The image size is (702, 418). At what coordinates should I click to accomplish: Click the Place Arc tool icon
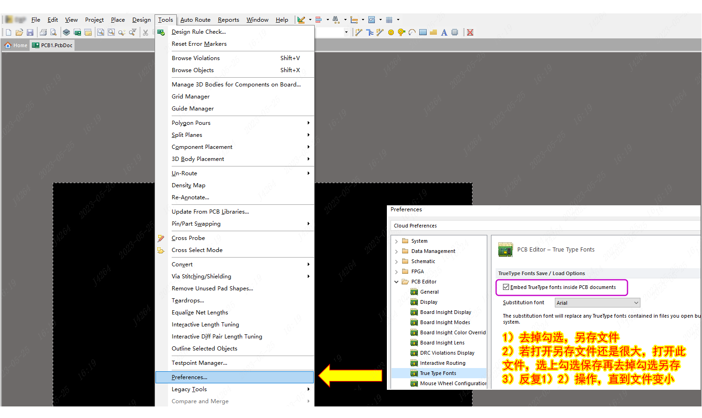point(412,32)
